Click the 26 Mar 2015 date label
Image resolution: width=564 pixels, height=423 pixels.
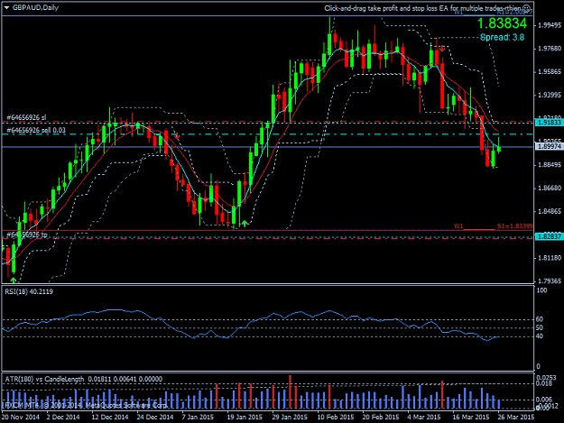(x=516, y=417)
